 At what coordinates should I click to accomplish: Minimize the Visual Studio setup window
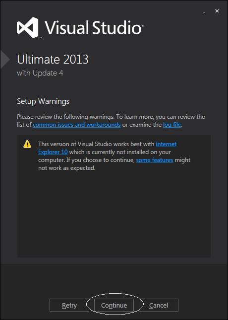click(204, 12)
